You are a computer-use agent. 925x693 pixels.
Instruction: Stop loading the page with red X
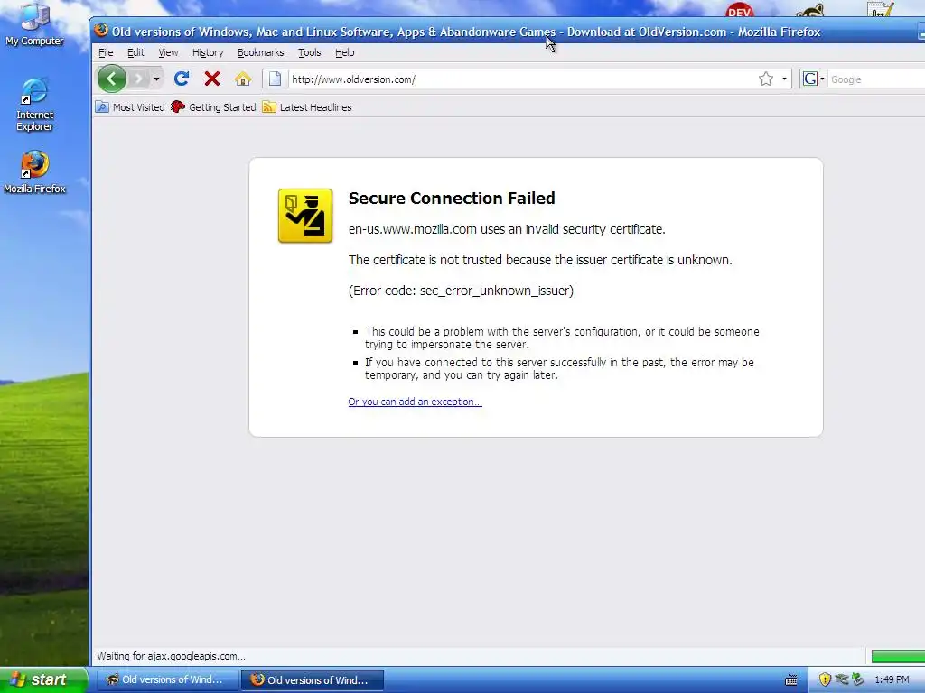click(x=212, y=79)
